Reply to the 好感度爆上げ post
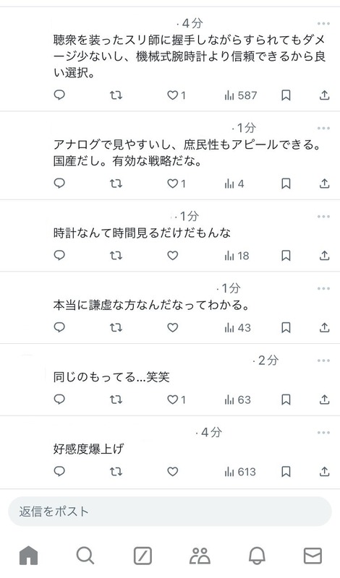Screen dimensions: 340x578 [x=59, y=472]
